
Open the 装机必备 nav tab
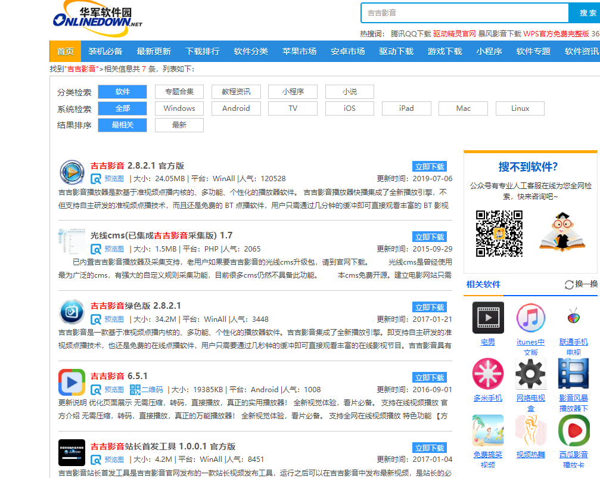[x=105, y=51]
